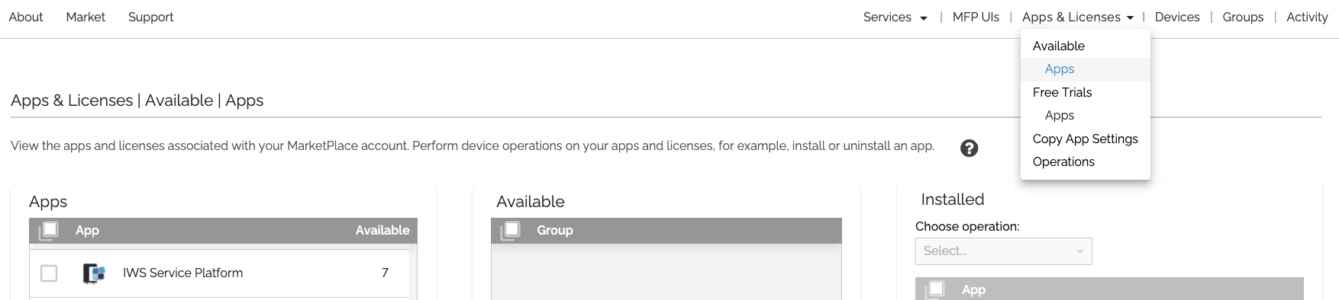
Task: Open the Operations menu entry
Action: click(1063, 162)
